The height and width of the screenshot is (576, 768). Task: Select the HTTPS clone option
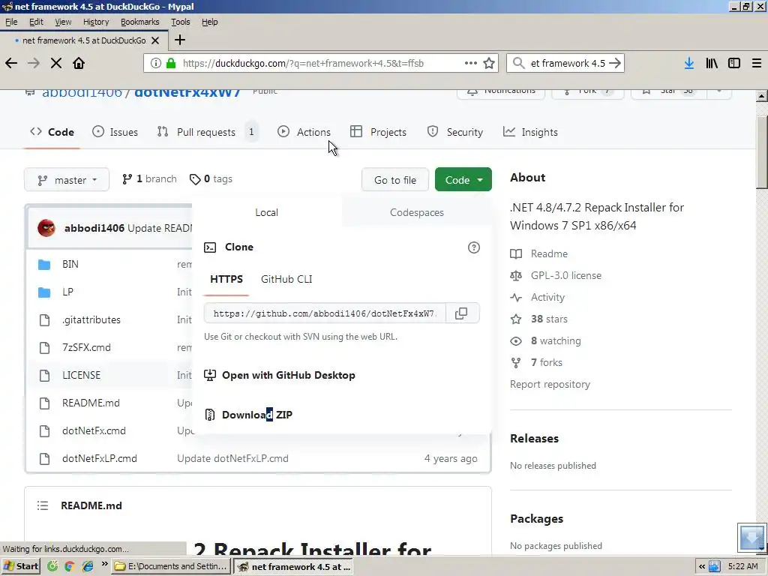tap(226, 279)
